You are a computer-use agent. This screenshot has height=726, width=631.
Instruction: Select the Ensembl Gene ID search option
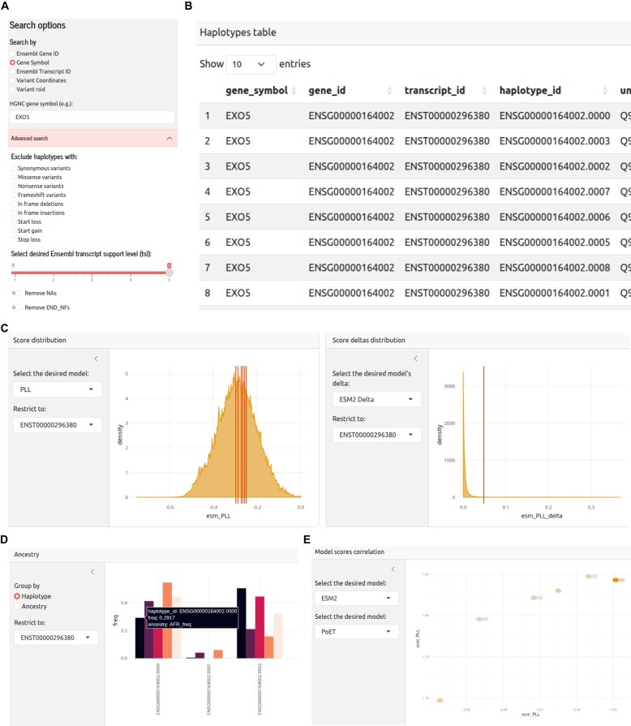tap(12, 54)
